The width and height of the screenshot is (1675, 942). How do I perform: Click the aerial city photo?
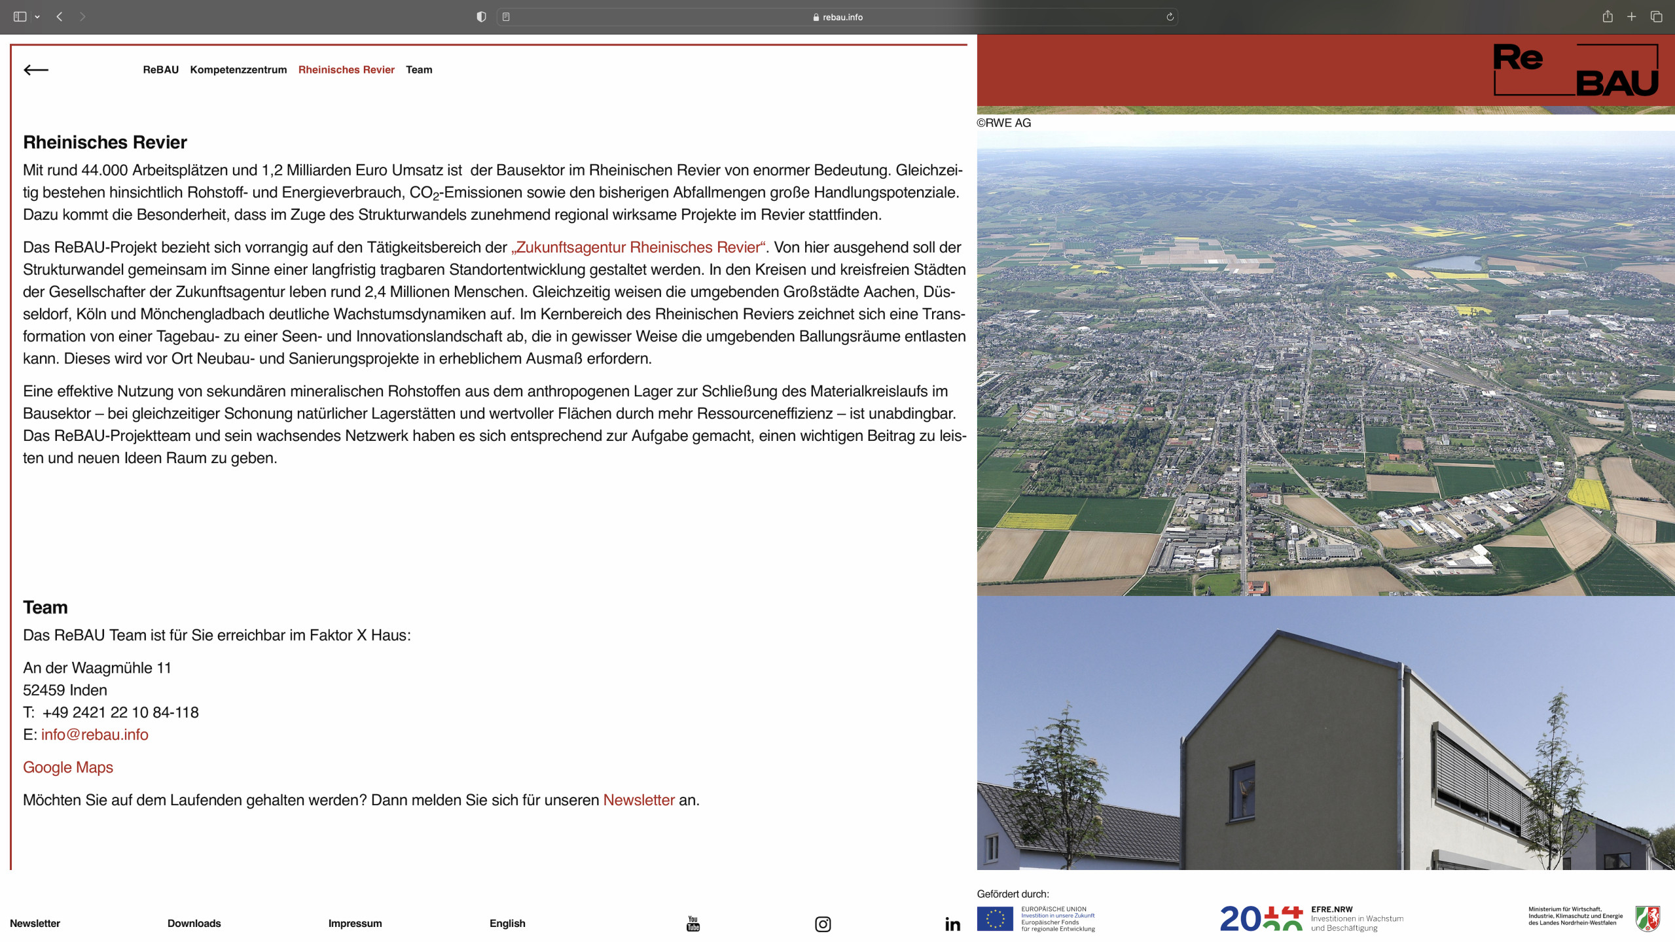(1325, 363)
